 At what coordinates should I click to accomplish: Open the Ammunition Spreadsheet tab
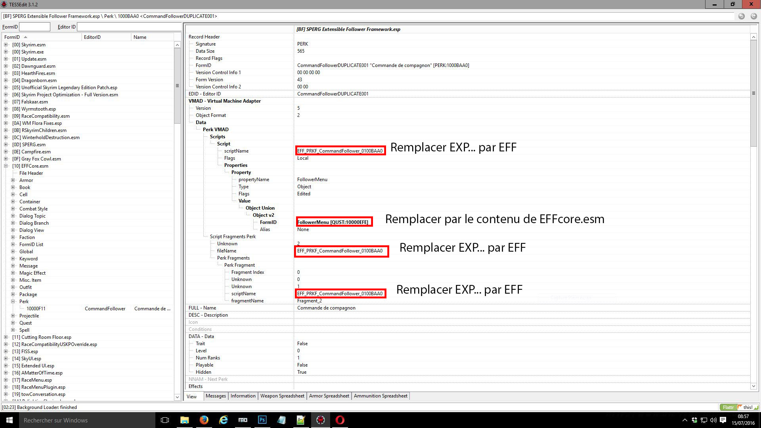(380, 396)
